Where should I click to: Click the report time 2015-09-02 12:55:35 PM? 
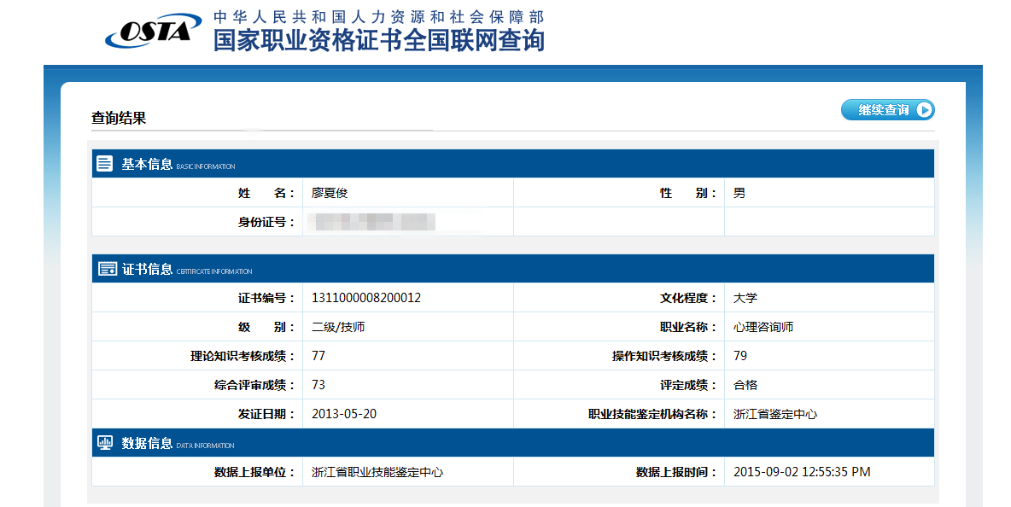pyautogui.click(x=802, y=472)
